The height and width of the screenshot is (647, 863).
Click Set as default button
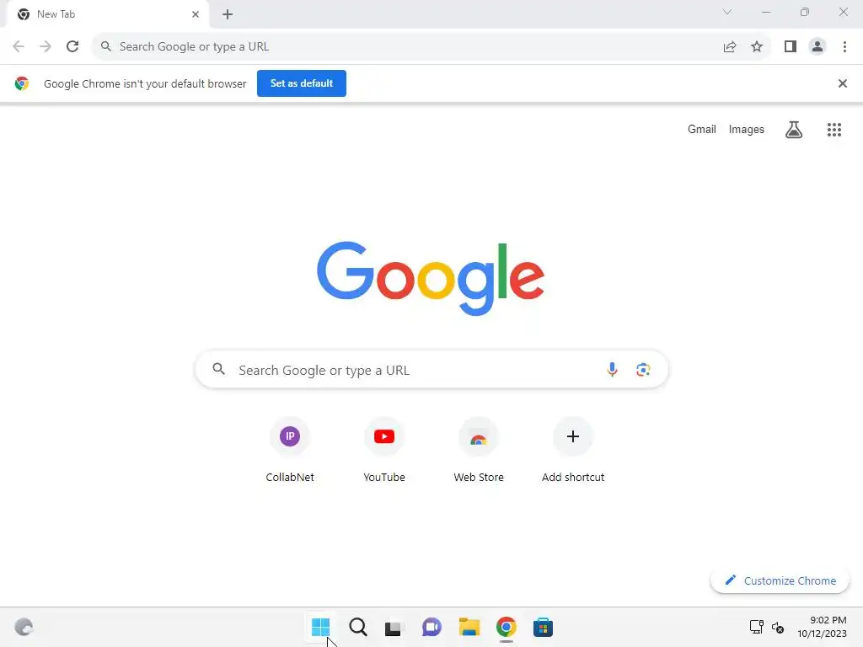[302, 83]
